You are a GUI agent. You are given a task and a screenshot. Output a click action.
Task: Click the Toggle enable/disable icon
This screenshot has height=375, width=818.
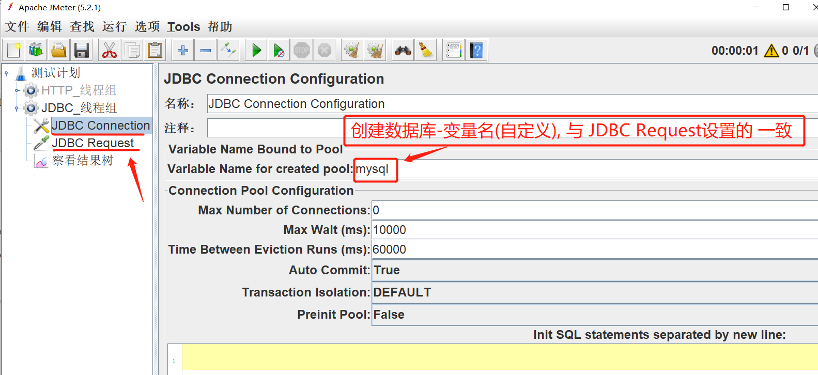click(228, 50)
